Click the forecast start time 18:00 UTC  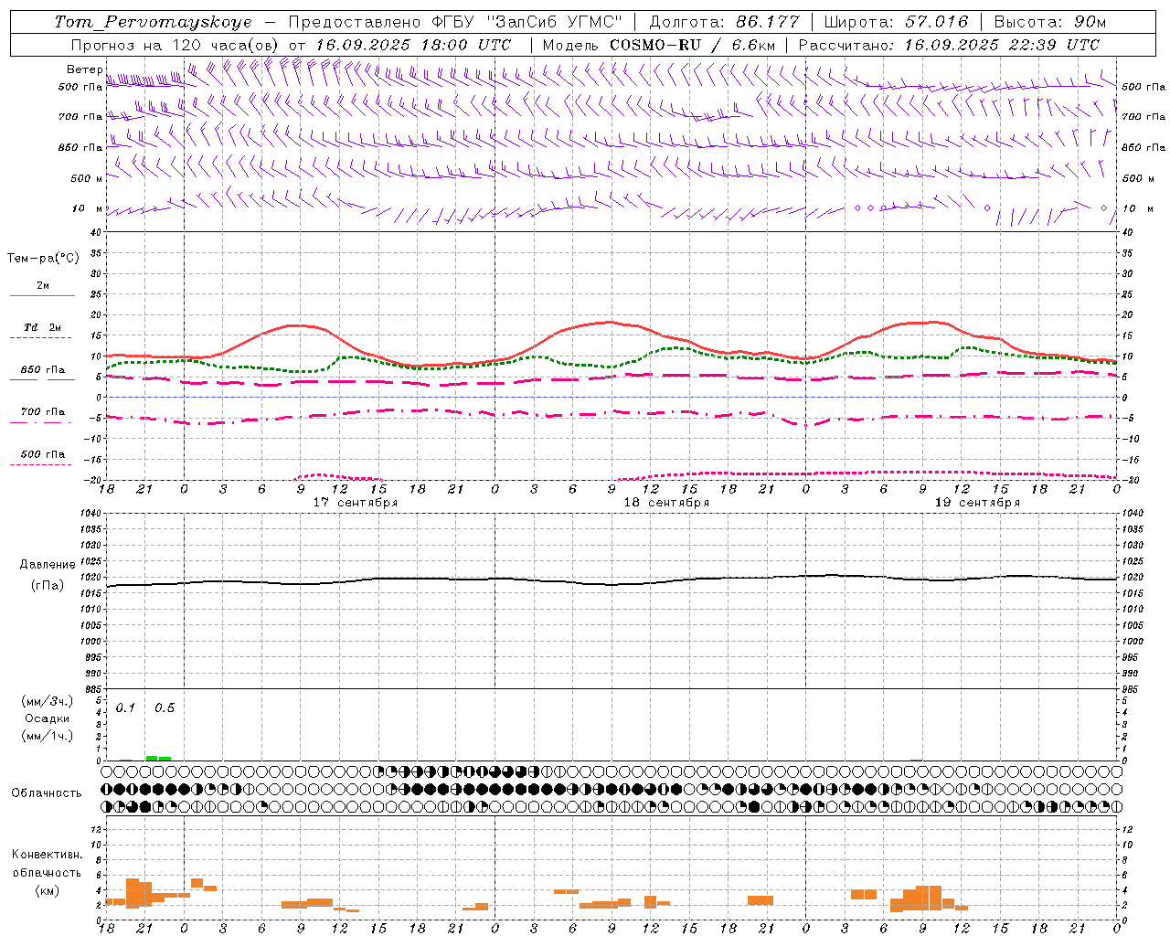(x=459, y=45)
